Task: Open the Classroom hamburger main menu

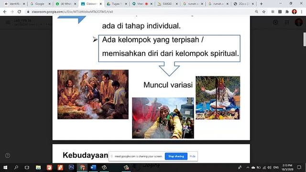Action: coord(8,22)
